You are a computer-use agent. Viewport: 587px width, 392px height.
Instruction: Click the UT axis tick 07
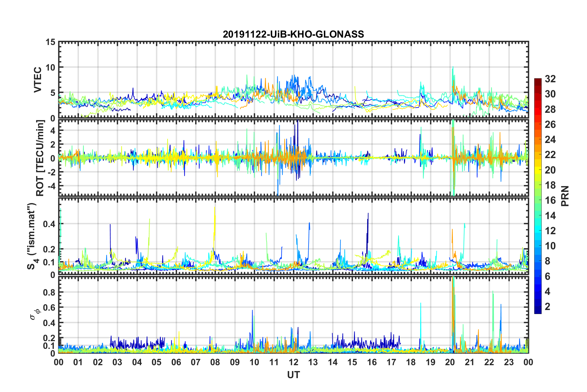tap(196, 362)
